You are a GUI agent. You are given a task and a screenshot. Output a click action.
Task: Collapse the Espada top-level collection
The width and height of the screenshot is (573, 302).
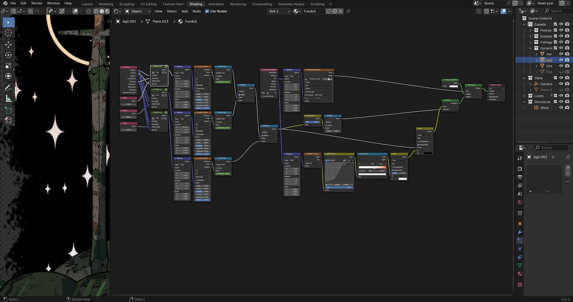(525, 24)
